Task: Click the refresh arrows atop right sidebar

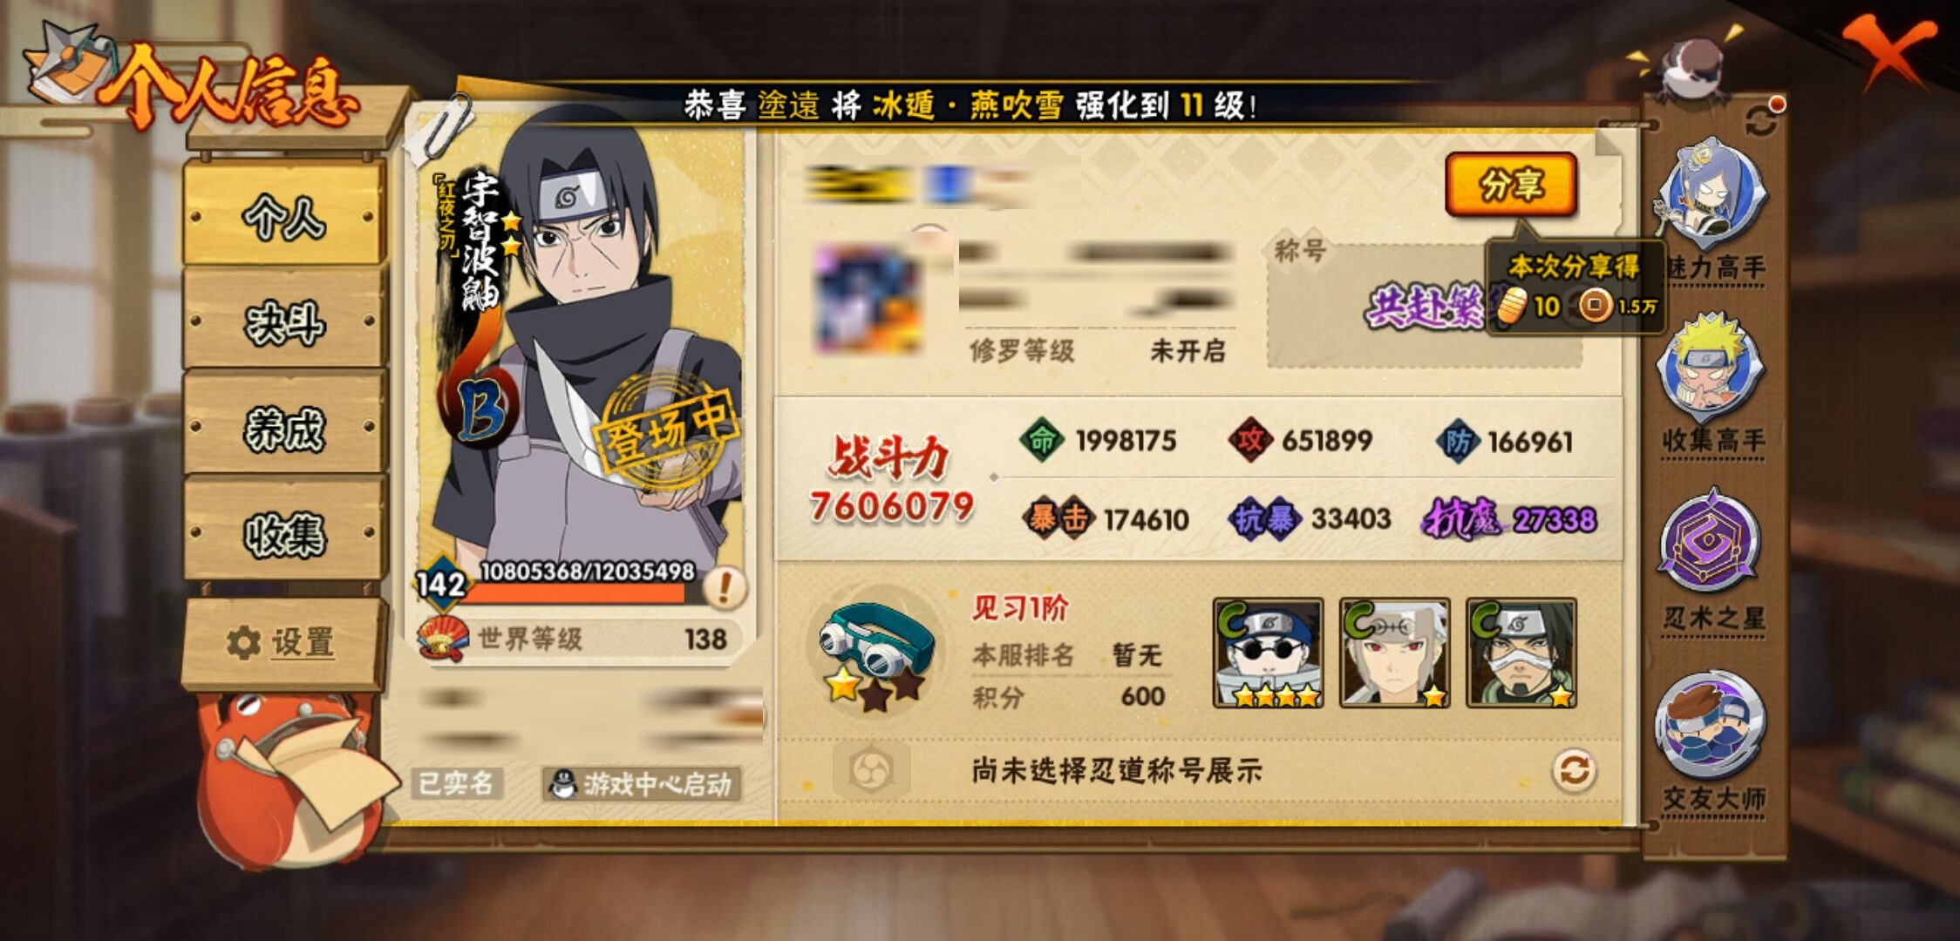Action: [1761, 121]
